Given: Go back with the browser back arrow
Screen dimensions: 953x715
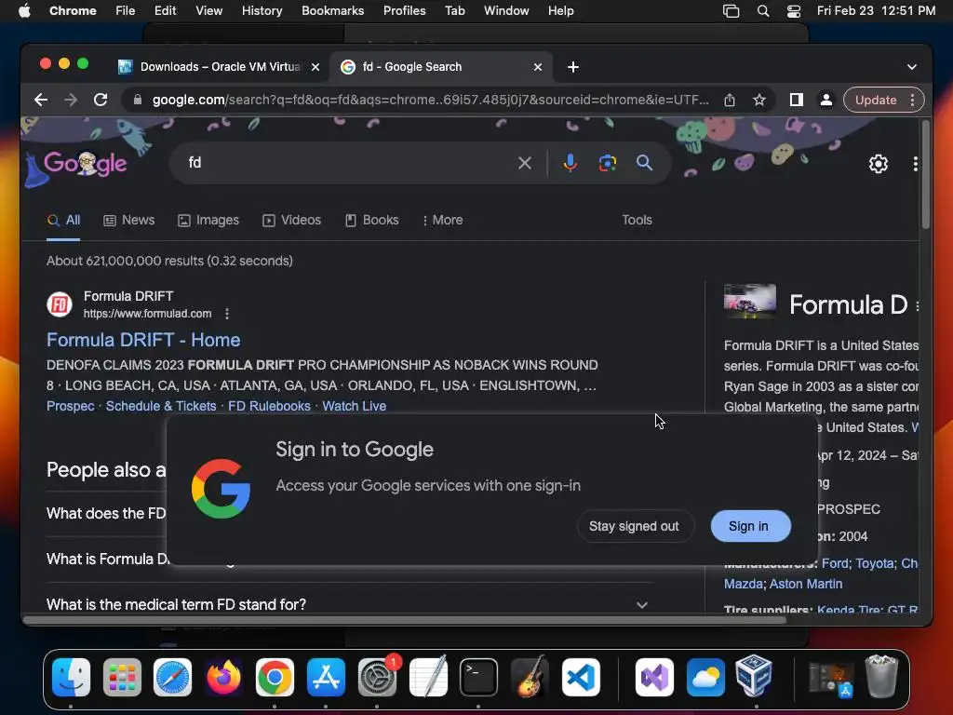Looking at the screenshot, I should coord(41,100).
